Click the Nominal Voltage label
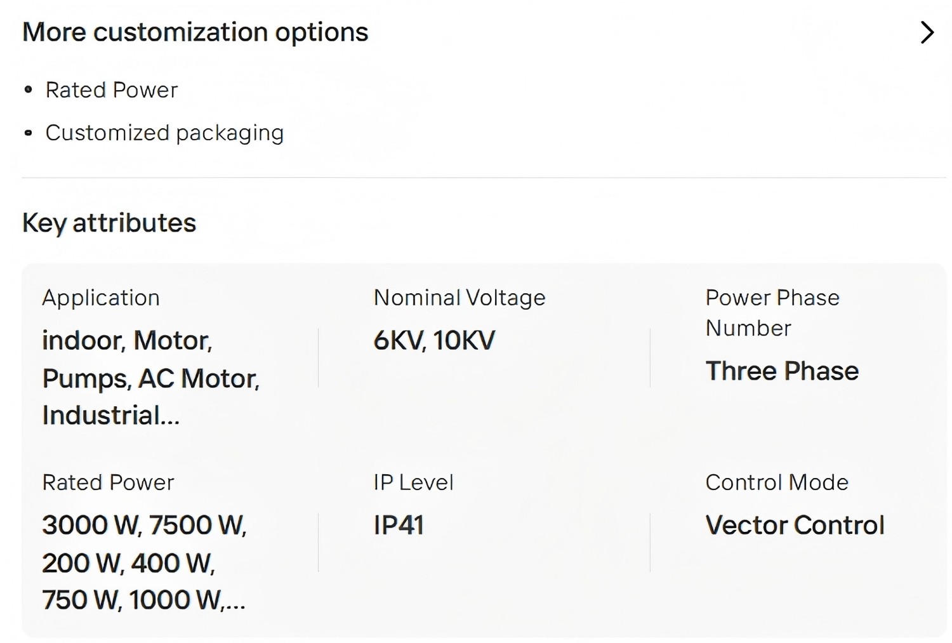The image size is (952, 643). pyautogui.click(x=459, y=298)
